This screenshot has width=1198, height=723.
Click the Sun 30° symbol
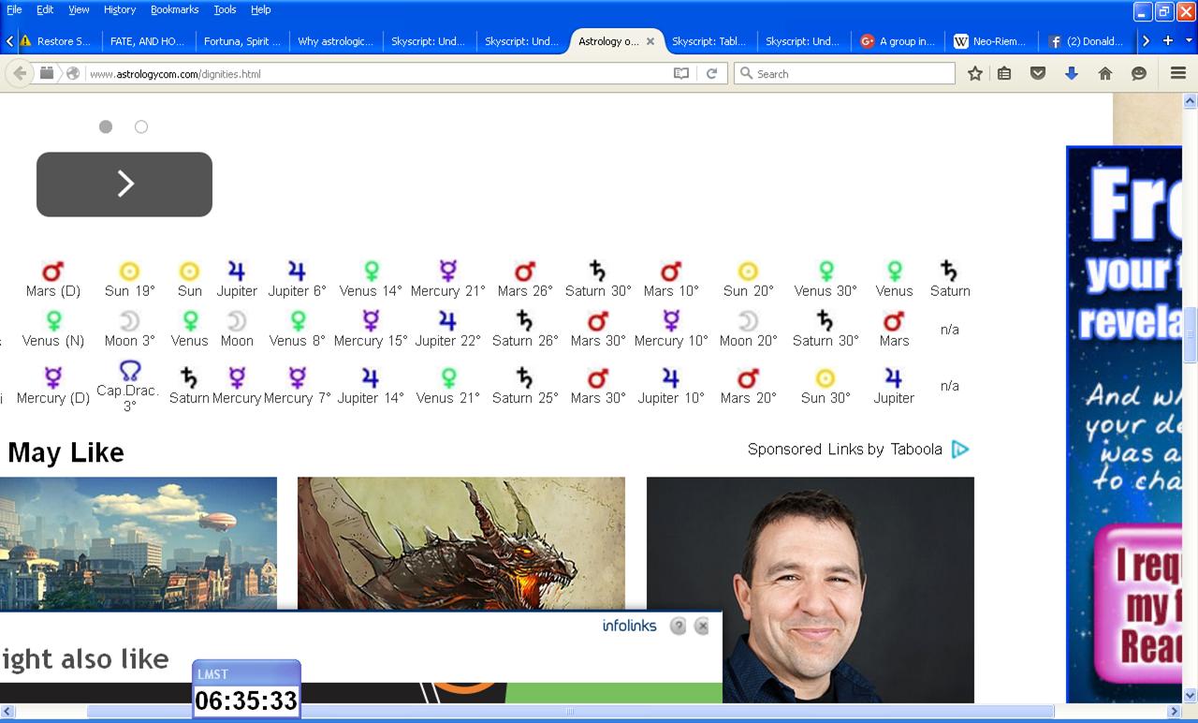[x=825, y=377]
